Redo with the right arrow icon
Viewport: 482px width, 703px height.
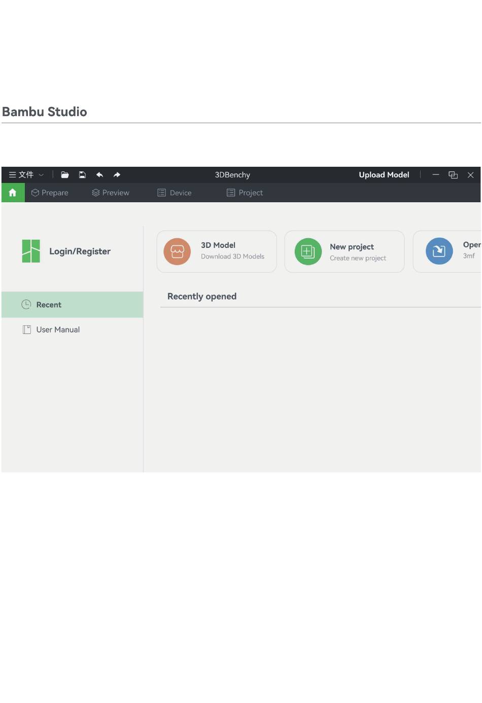pos(117,175)
